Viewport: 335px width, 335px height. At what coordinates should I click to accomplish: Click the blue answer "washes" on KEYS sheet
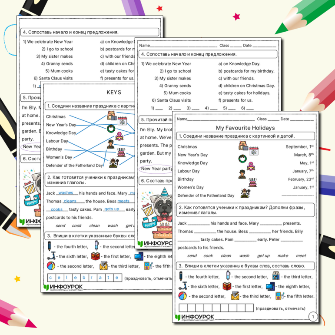[x=66, y=192]
